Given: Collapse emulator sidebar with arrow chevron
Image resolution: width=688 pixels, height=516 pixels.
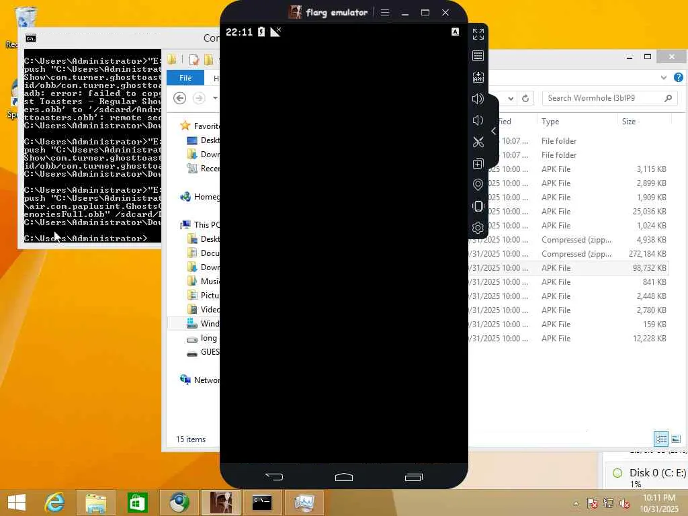Looking at the screenshot, I should [494, 131].
